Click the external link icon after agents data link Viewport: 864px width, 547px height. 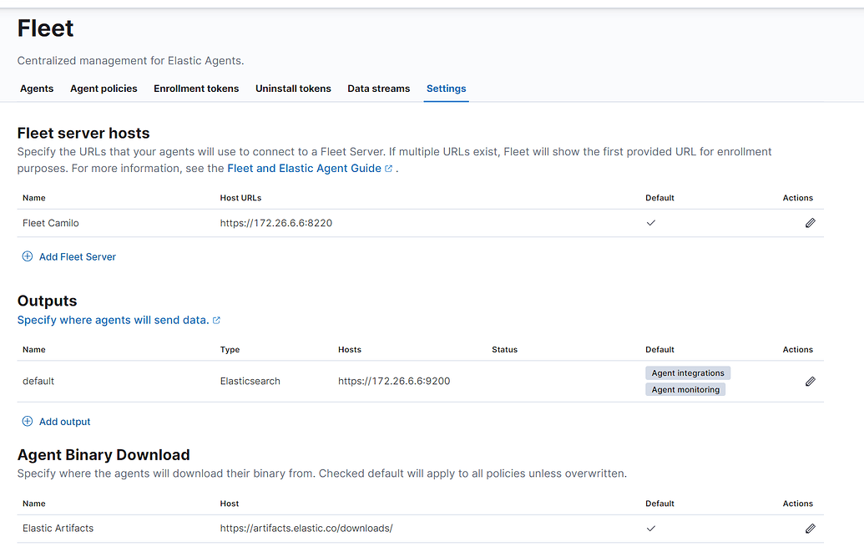[x=216, y=319]
